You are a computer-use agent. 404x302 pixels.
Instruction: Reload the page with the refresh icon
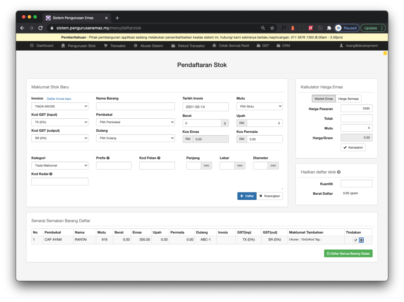coord(40,28)
